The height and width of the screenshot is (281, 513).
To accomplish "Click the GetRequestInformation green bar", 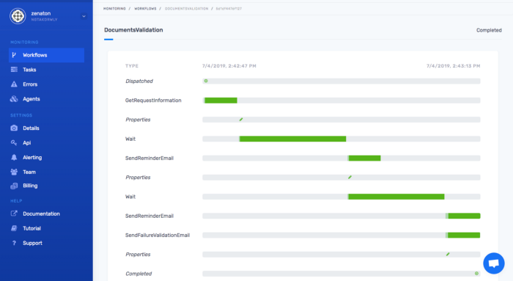I will (x=221, y=101).
